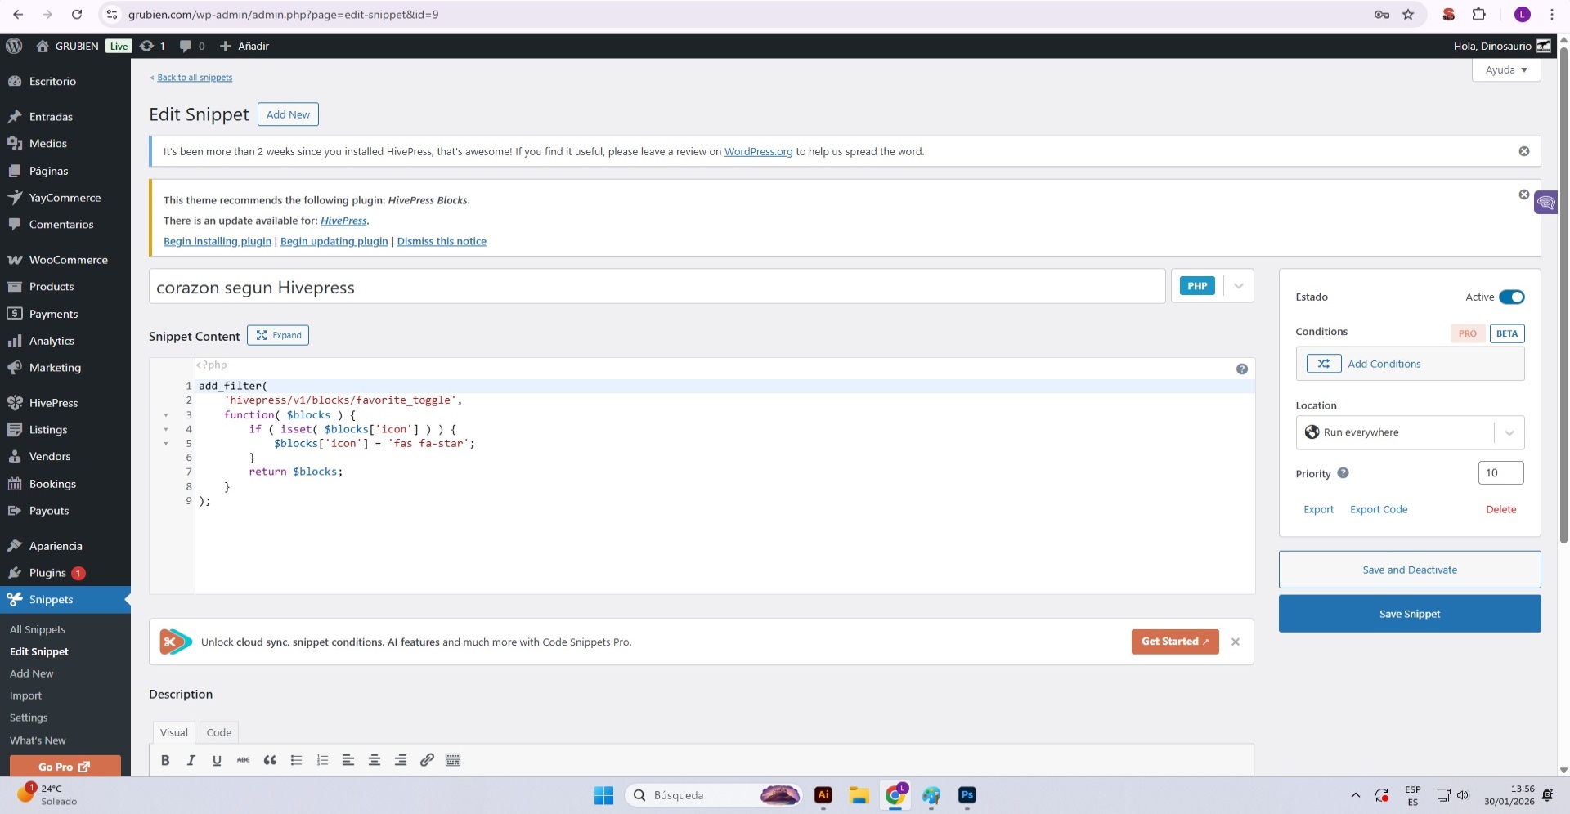Click the insert link icon
The width and height of the screenshot is (1570, 814).
tap(427, 760)
